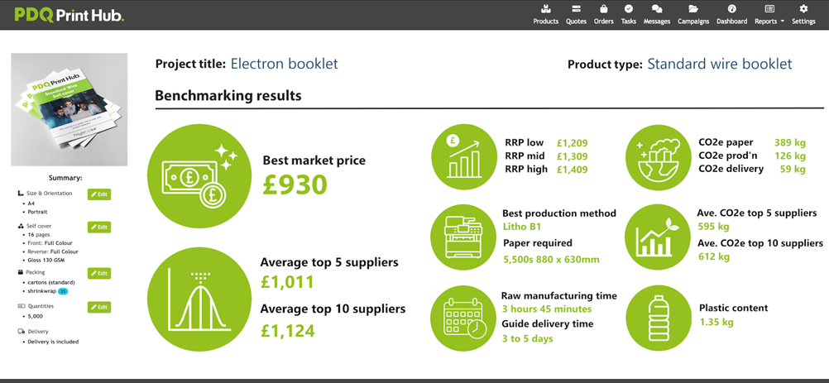Click the Delivery is included summary item

(x=53, y=342)
